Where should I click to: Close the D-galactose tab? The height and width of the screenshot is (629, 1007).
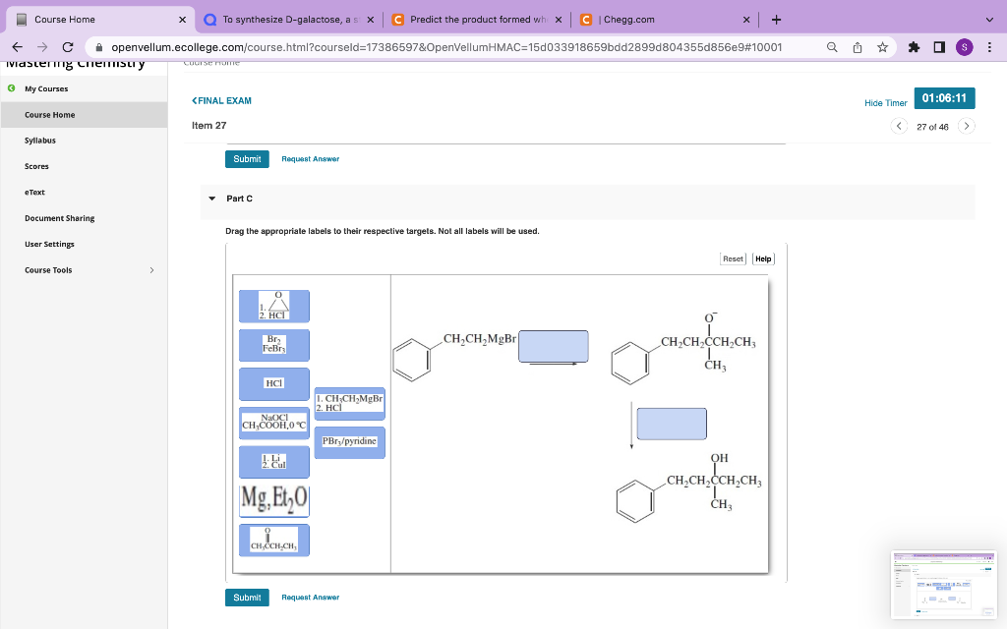pos(371,20)
